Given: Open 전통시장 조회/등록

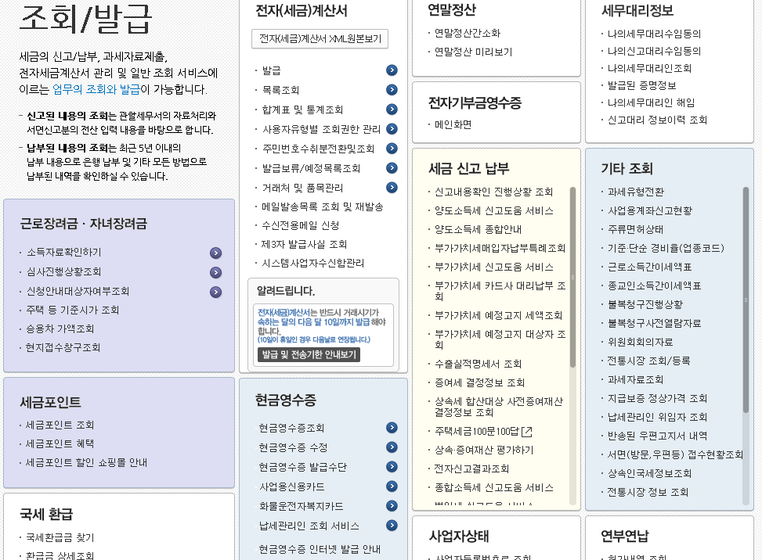Looking at the screenshot, I should point(648,361).
